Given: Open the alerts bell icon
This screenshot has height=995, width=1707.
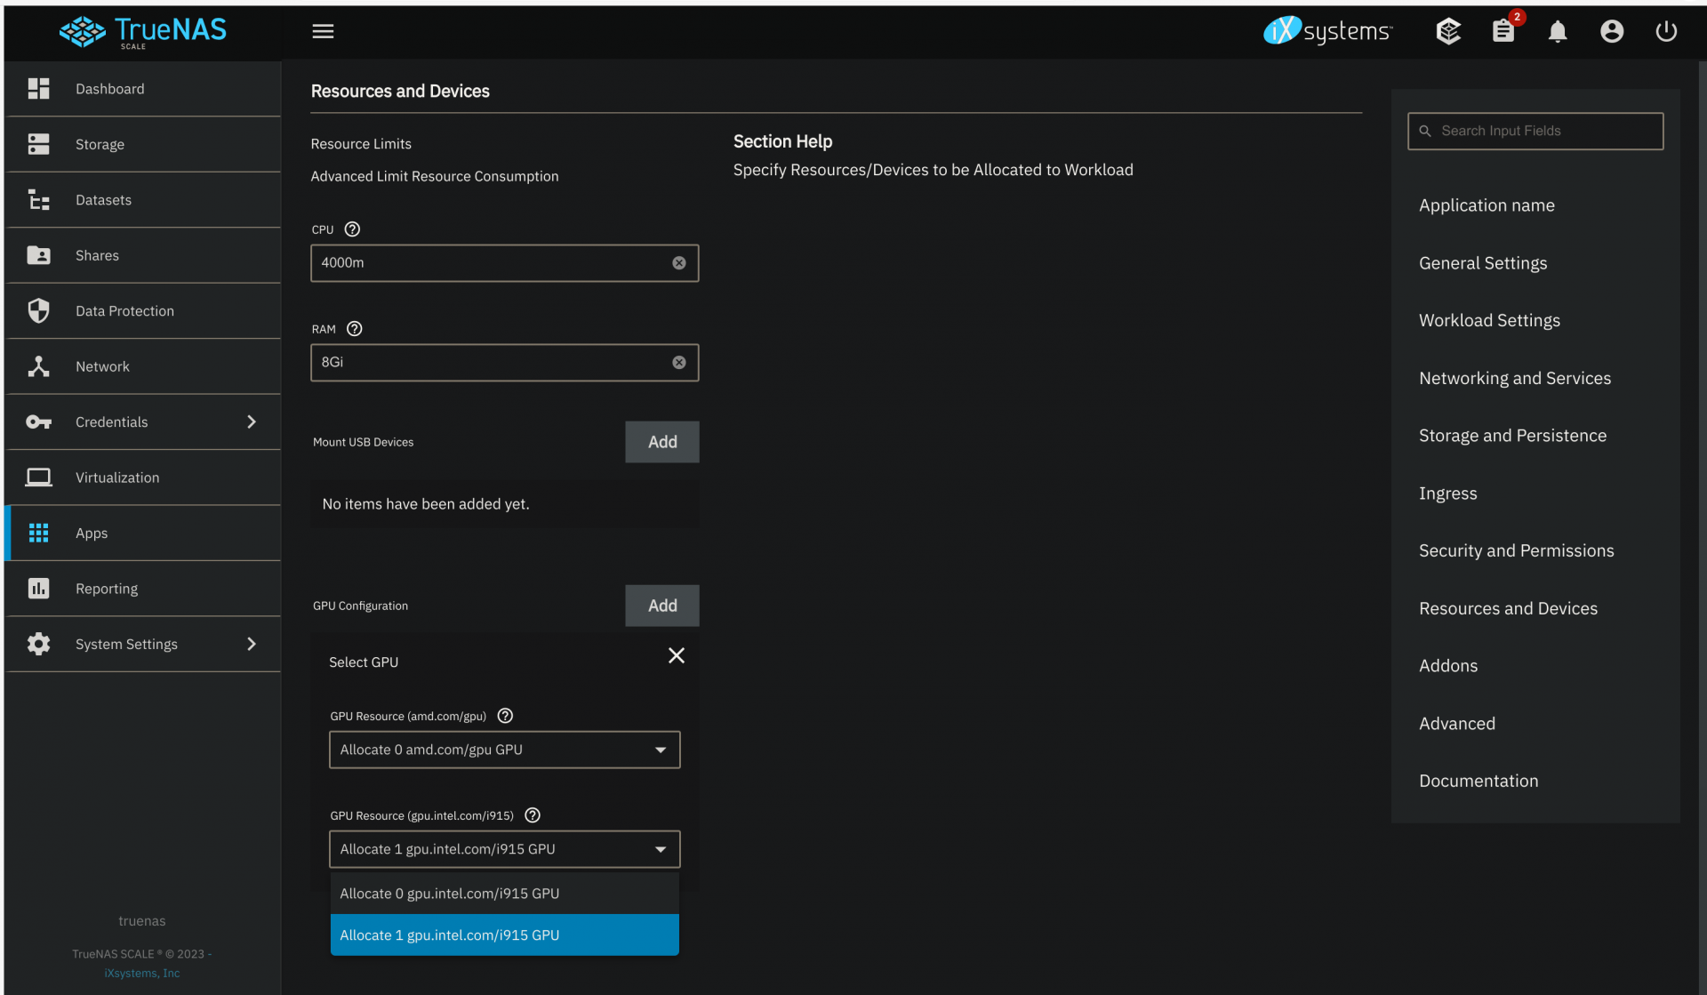Looking at the screenshot, I should tap(1557, 32).
